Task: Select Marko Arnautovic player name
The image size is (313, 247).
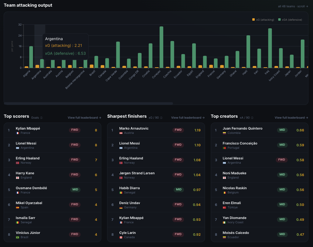Action: [x=134, y=128]
